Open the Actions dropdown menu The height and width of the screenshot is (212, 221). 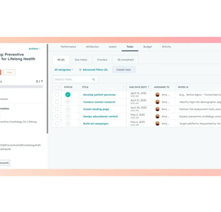[x=35, y=49]
